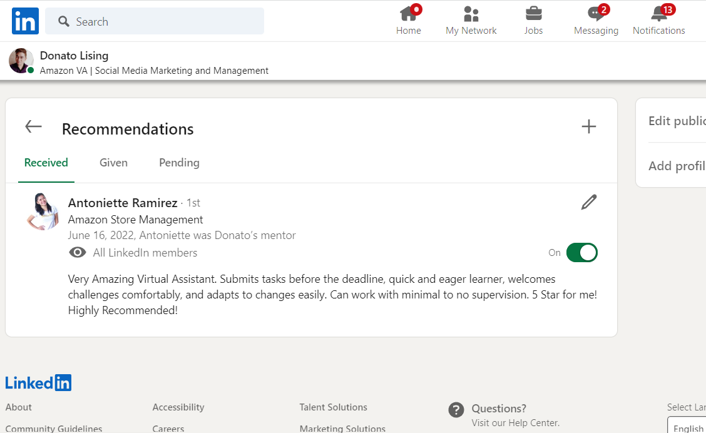Add a recommendation with the plus icon
Image resolution: width=706 pixels, height=433 pixels.
click(x=588, y=126)
